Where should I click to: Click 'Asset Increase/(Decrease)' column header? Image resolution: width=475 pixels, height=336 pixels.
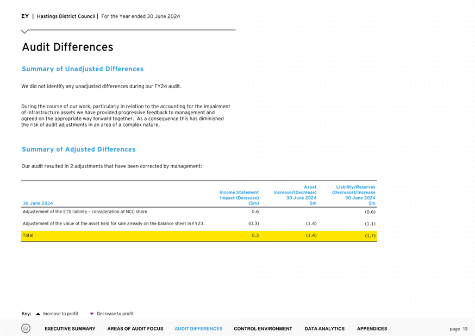(295, 195)
